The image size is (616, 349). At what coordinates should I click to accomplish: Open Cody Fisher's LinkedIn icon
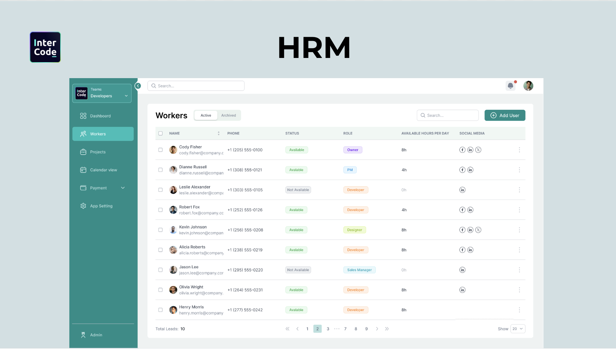(x=470, y=150)
